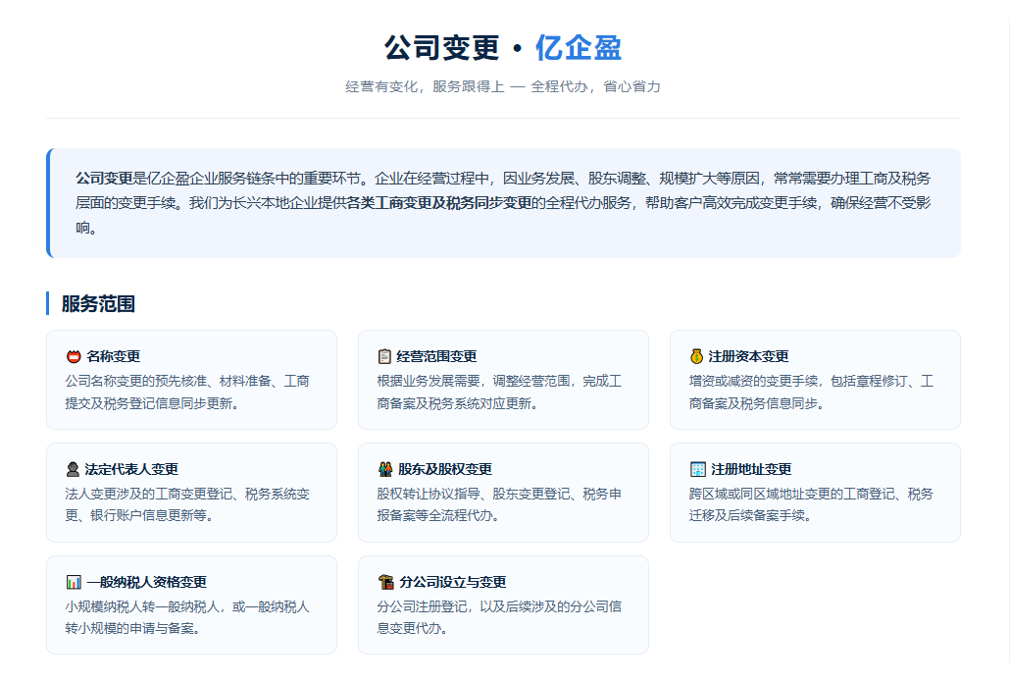The width and height of the screenshot is (1010, 682).
Task: Click the bar chart icon beside 一般纳税人资格变更
Action: pos(74,582)
